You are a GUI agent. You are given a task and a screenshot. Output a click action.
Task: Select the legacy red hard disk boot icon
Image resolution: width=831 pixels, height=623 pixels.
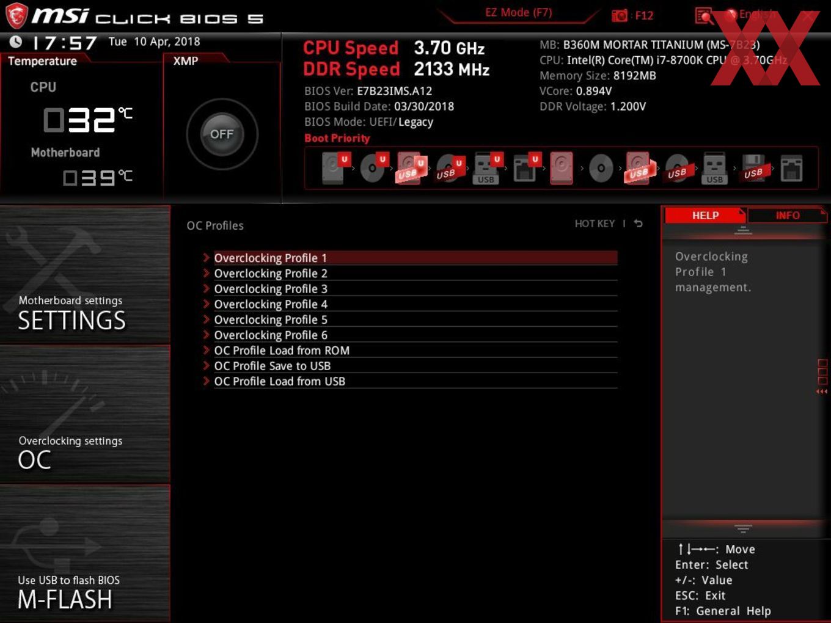tap(562, 168)
